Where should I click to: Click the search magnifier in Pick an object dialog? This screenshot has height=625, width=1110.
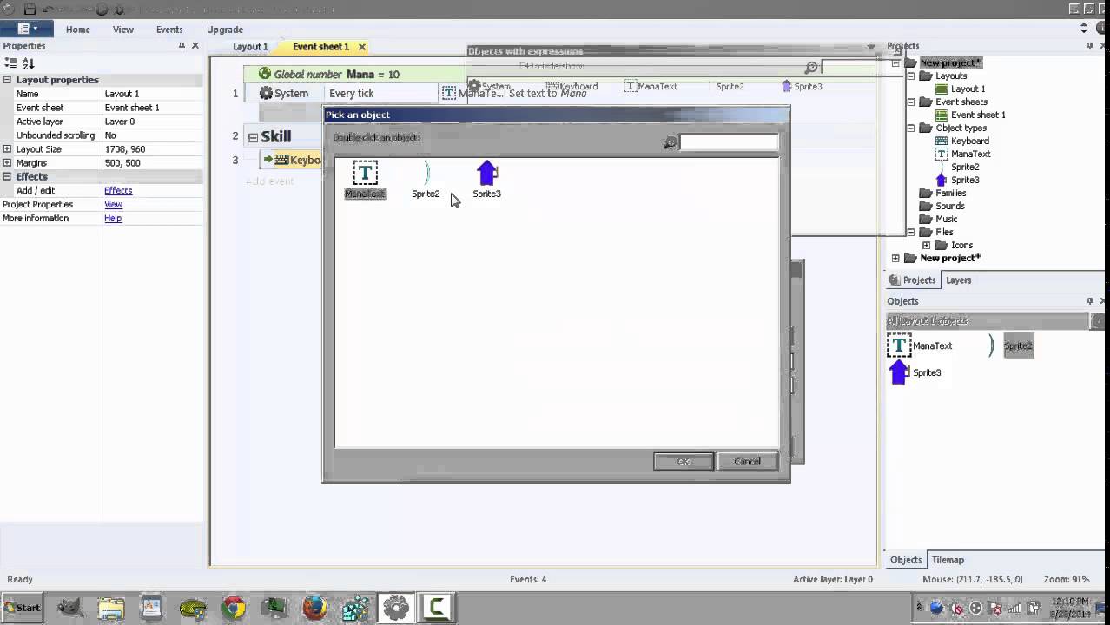pos(670,142)
